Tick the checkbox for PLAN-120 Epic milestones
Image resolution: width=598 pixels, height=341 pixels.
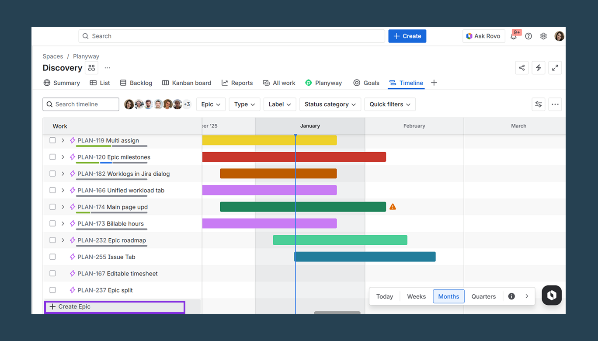pos(52,157)
